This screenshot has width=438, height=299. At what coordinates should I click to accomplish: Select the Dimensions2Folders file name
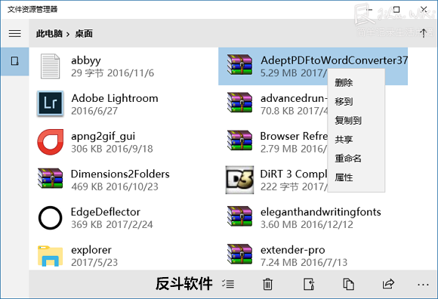(x=120, y=174)
